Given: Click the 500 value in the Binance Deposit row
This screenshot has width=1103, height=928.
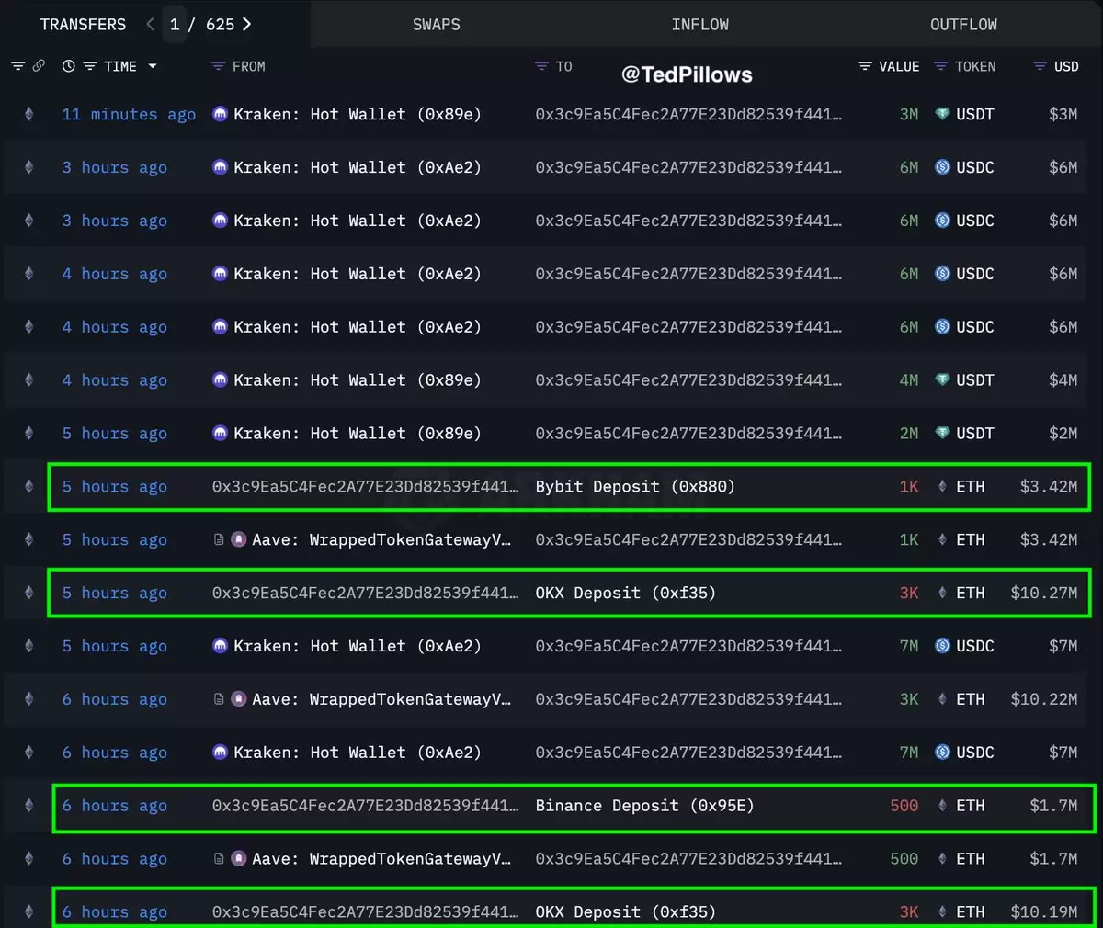Looking at the screenshot, I should (904, 806).
